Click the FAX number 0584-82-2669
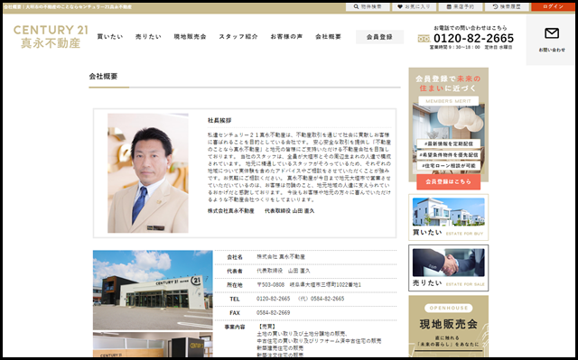Screen dimensions: 578x360 pos(273,312)
